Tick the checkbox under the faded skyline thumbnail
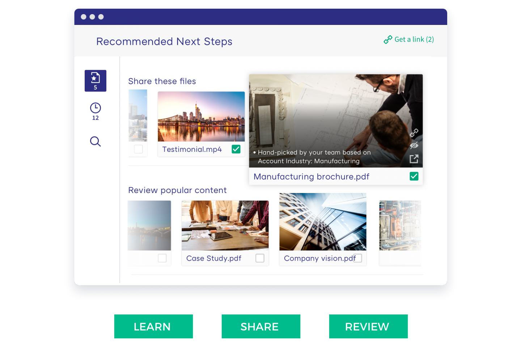The width and height of the screenshot is (521, 347). pos(138,149)
